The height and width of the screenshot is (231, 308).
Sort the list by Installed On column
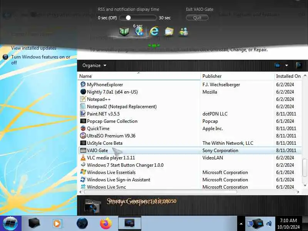(288, 76)
